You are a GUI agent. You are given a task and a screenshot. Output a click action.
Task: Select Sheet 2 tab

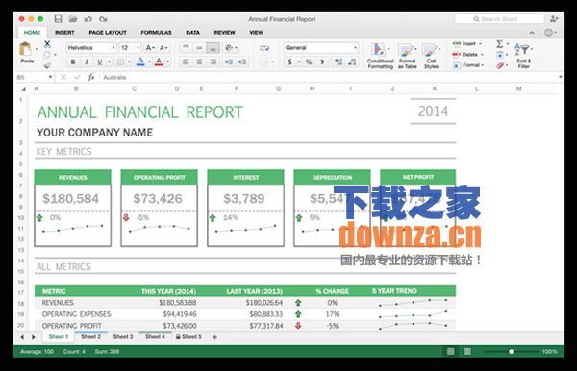[90, 336]
